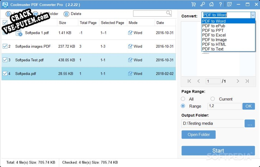Select row Softpedia 1.pdf
Image resolution: width=260 pixels, height=167 pixels.
(88, 33)
